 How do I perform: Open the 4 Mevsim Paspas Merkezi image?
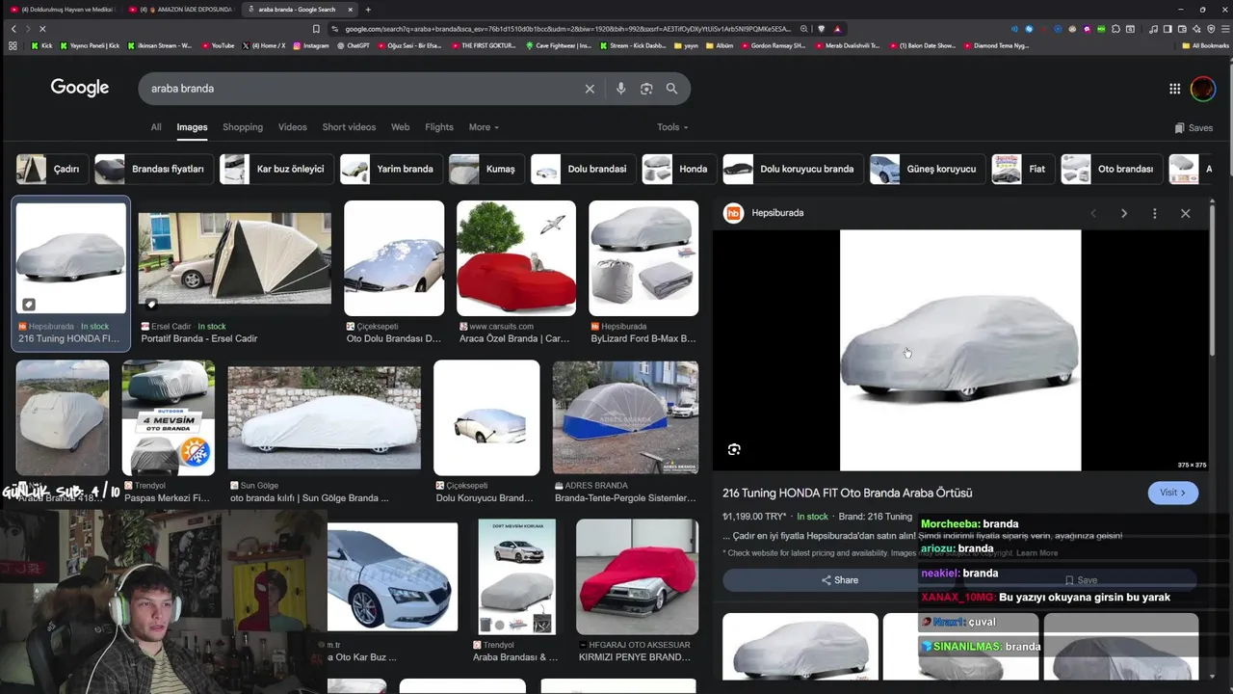169,417
